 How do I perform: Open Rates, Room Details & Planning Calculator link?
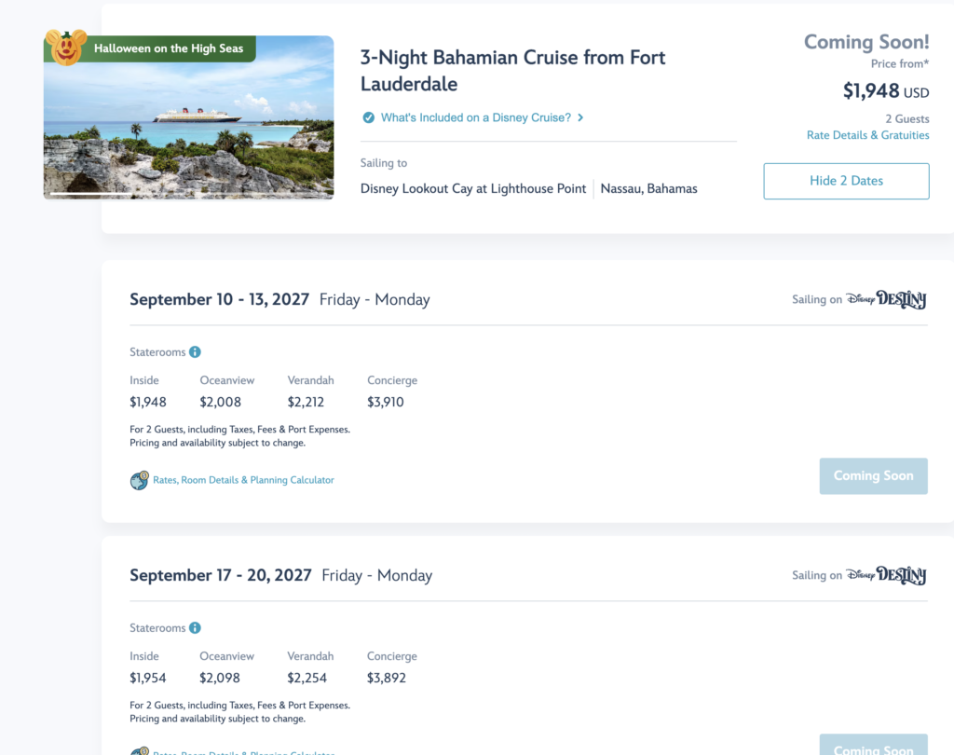(x=243, y=480)
